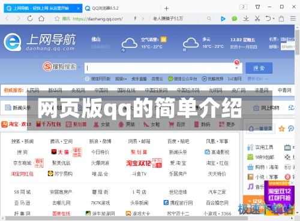Image resolution: width=300 pixels, height=221 pixels.
Task: Open the green WeChat toolbar icon
Action: pyautogui.click(x=235, y=19)
